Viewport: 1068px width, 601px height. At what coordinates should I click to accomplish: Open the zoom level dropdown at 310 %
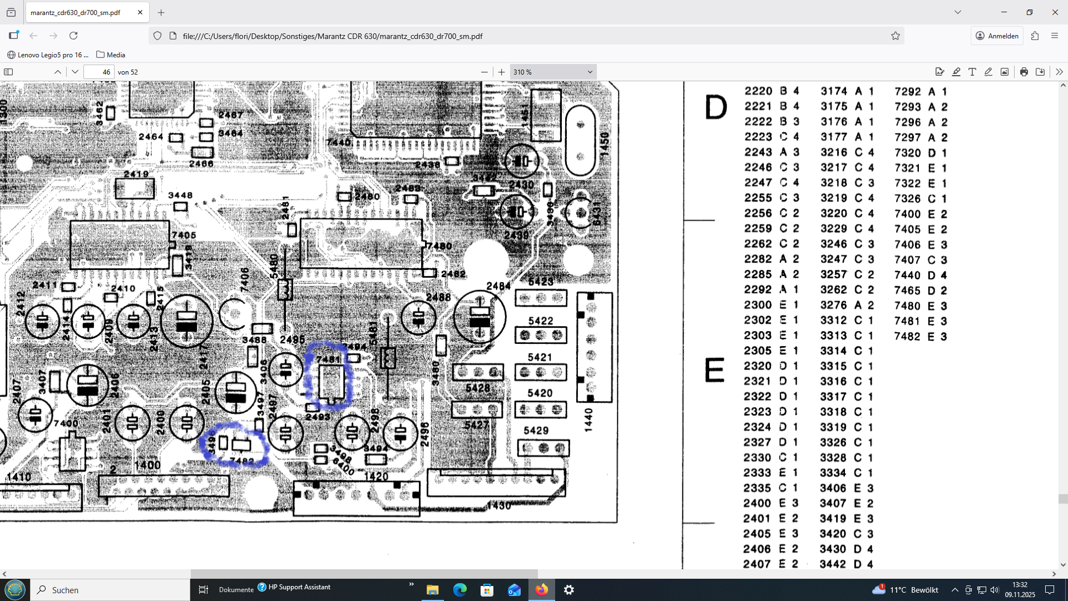click(x=553, y=72)
